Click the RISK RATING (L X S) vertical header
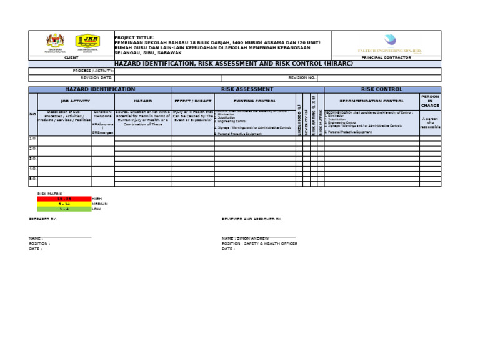Image resolution: width=480 pixels, height=339 pixels. click(314, 115)
